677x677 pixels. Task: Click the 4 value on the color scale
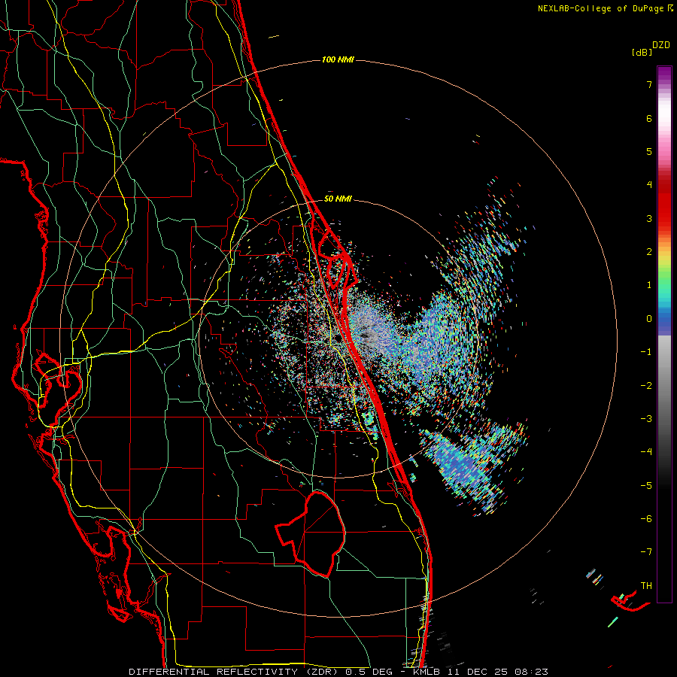649,185
